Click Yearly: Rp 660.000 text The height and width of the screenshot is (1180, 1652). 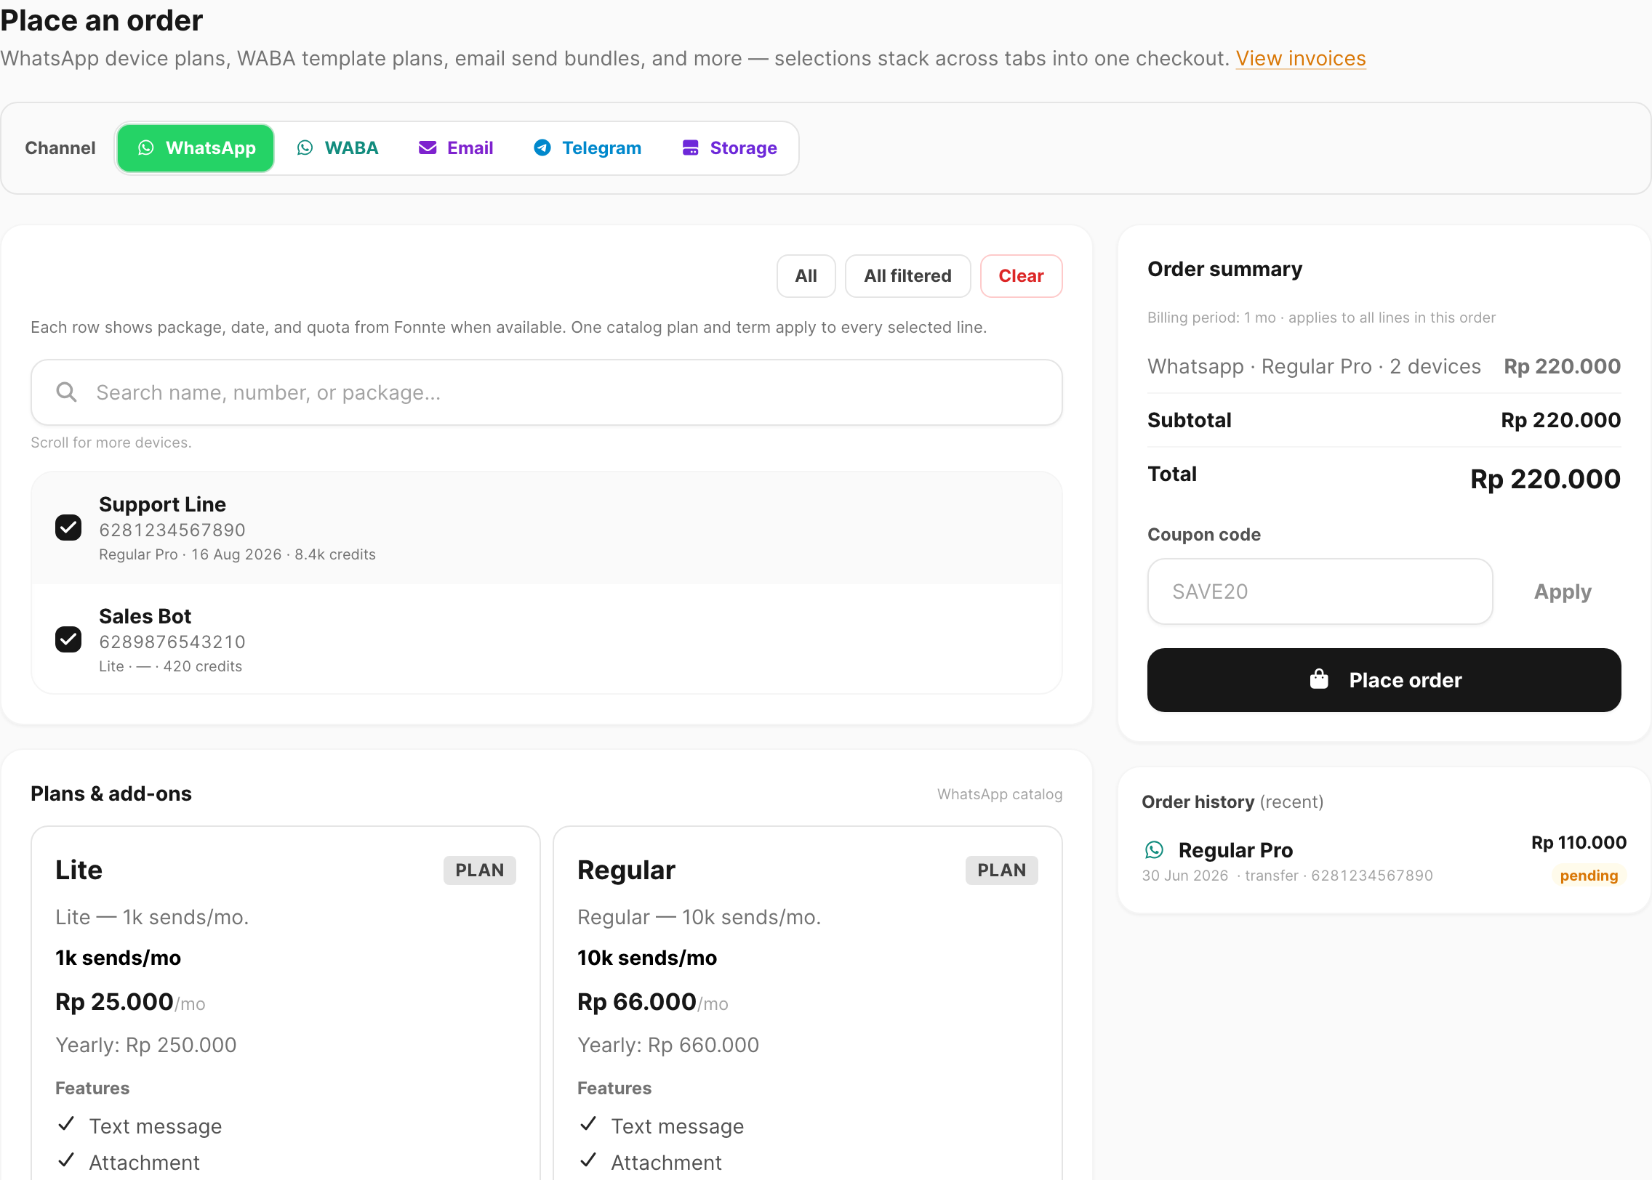[668, 1045]
